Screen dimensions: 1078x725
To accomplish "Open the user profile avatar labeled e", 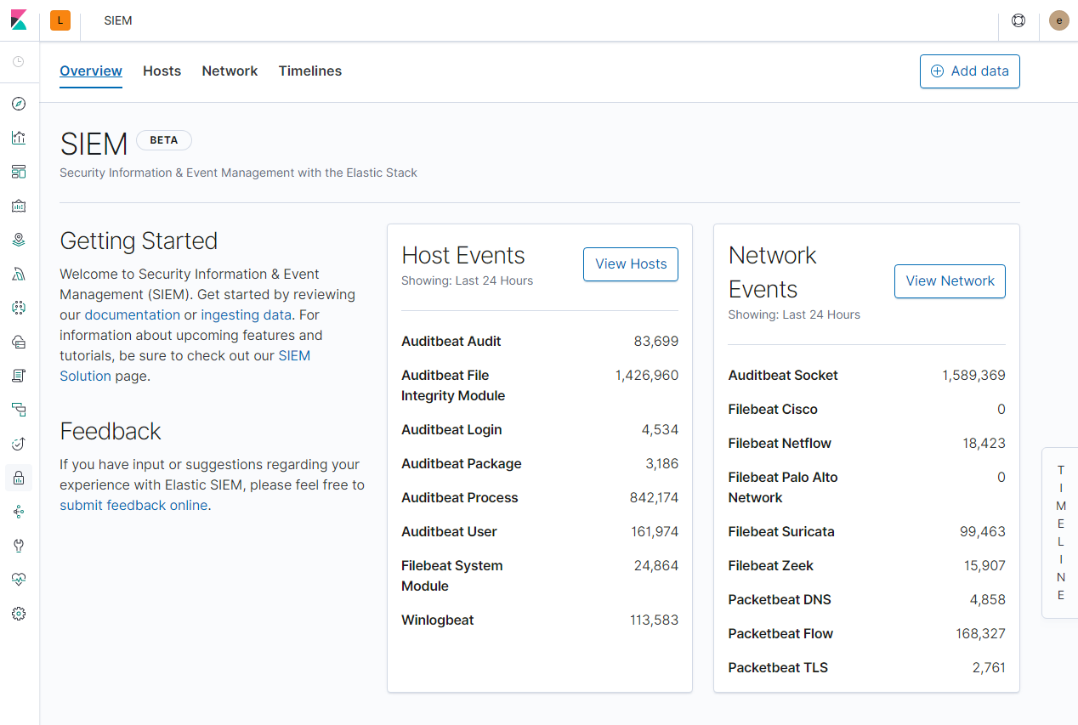I will [x=1058, y=20].
